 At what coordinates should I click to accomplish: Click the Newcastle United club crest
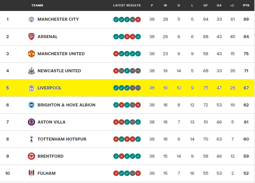(31, 71)
